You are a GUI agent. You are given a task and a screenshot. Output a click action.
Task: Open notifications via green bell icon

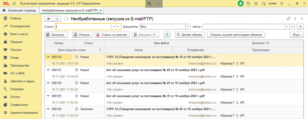click(241, 3)
